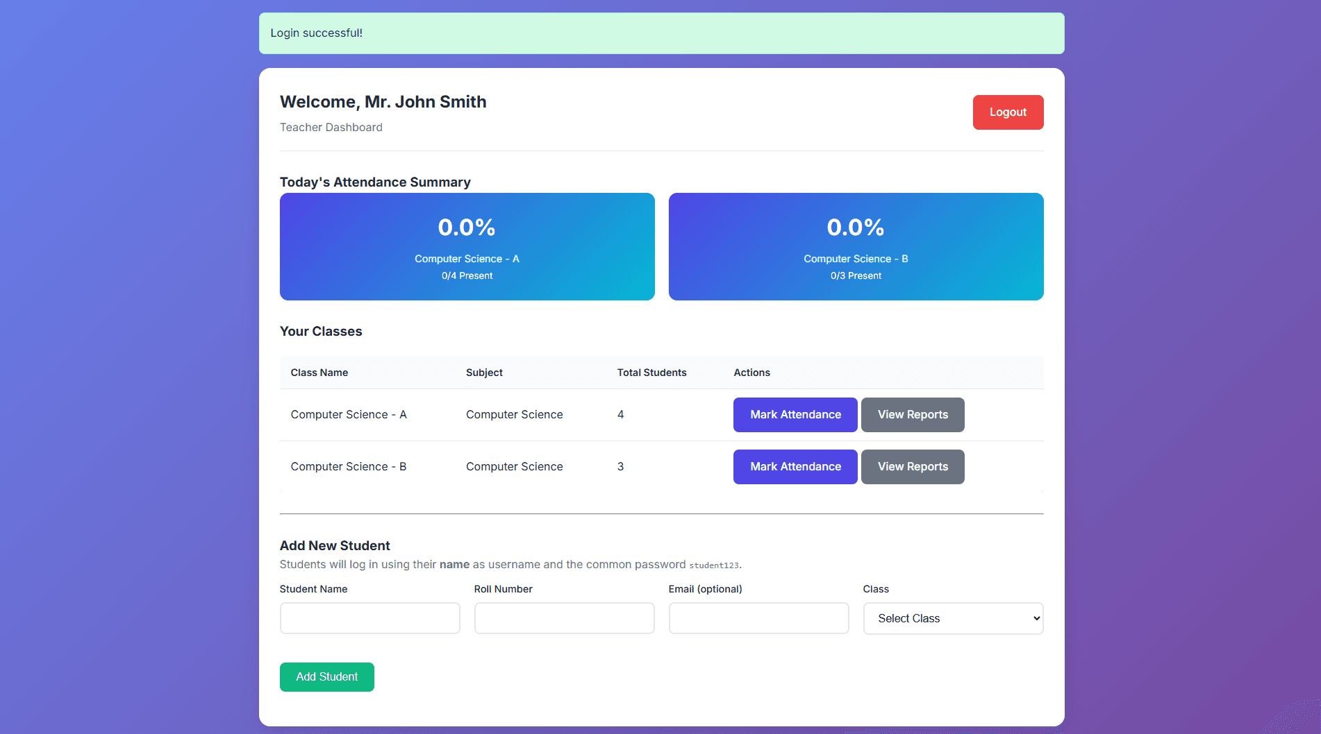
Task: Select the Email (optional) input box
Action: [x=758, y=618]
